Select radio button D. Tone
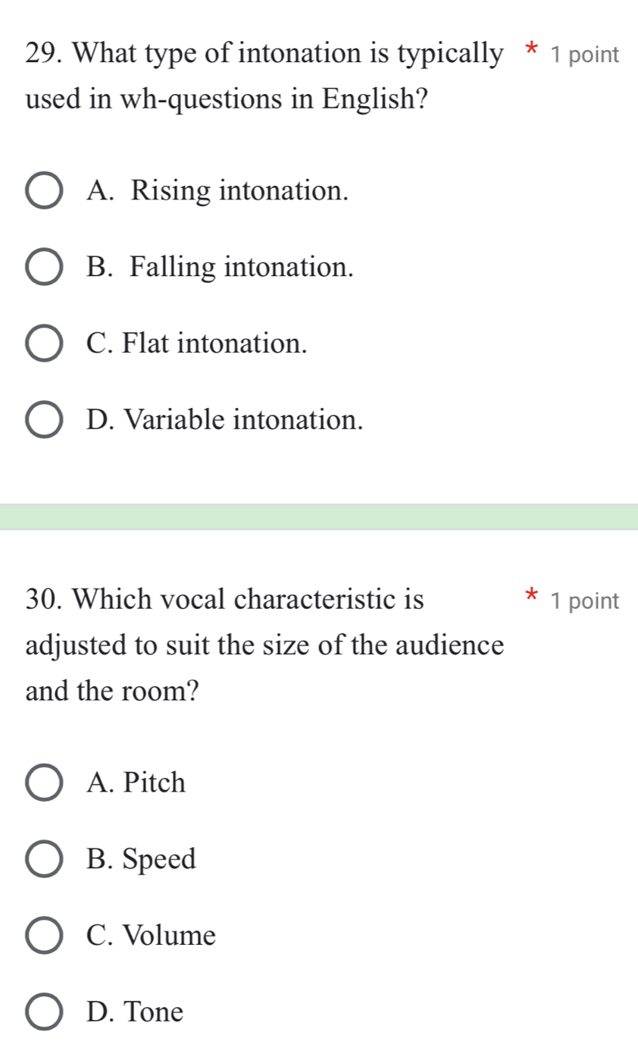 pos(45,1012)
